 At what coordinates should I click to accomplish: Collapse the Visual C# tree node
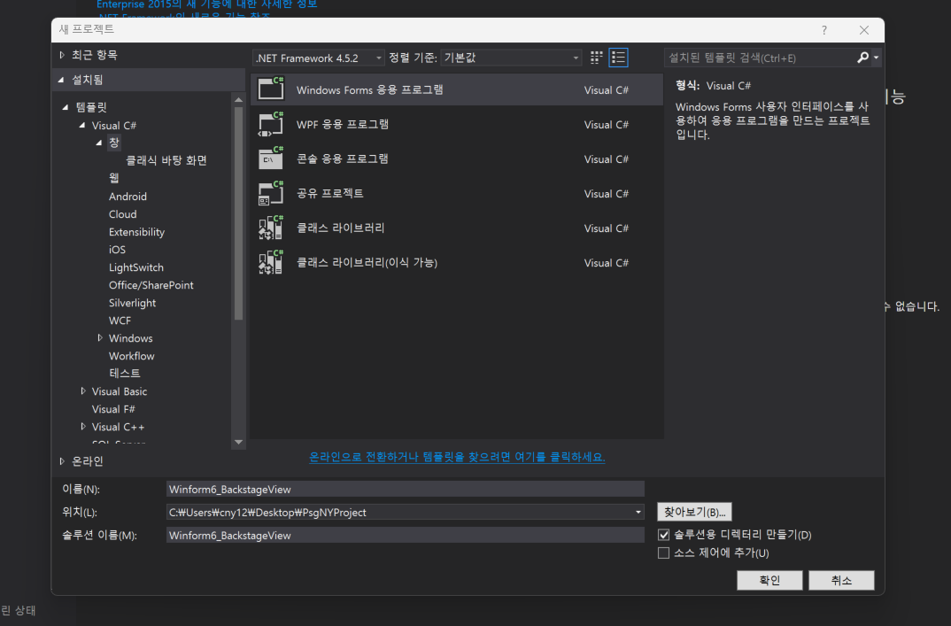[81, 125]
